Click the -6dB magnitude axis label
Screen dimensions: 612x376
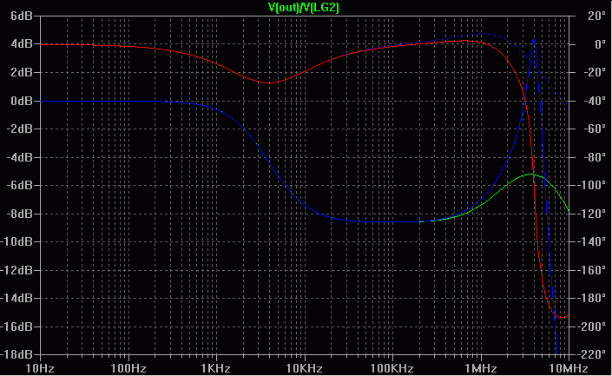(19, 185)
